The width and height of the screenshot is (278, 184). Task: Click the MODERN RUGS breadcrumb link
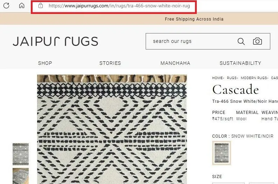click(254, 78)
